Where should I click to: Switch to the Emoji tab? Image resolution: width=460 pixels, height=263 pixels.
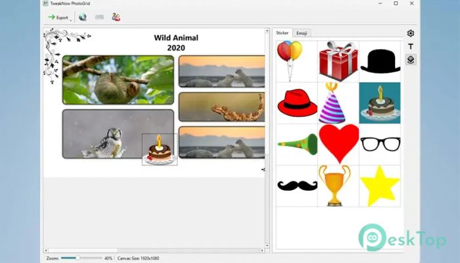[302, 33]
